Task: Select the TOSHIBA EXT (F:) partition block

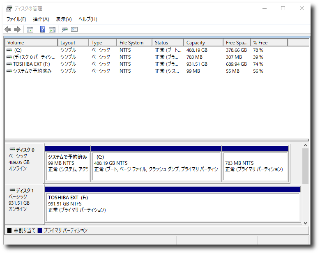Action: pyautogui.click(x=173, y=204)
